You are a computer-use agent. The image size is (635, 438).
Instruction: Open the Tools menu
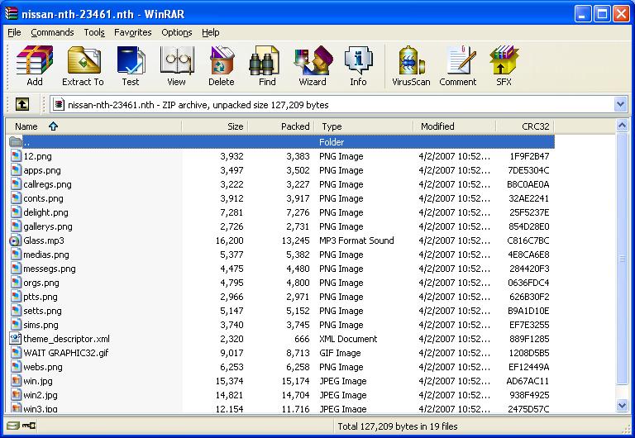coord(94,32)
